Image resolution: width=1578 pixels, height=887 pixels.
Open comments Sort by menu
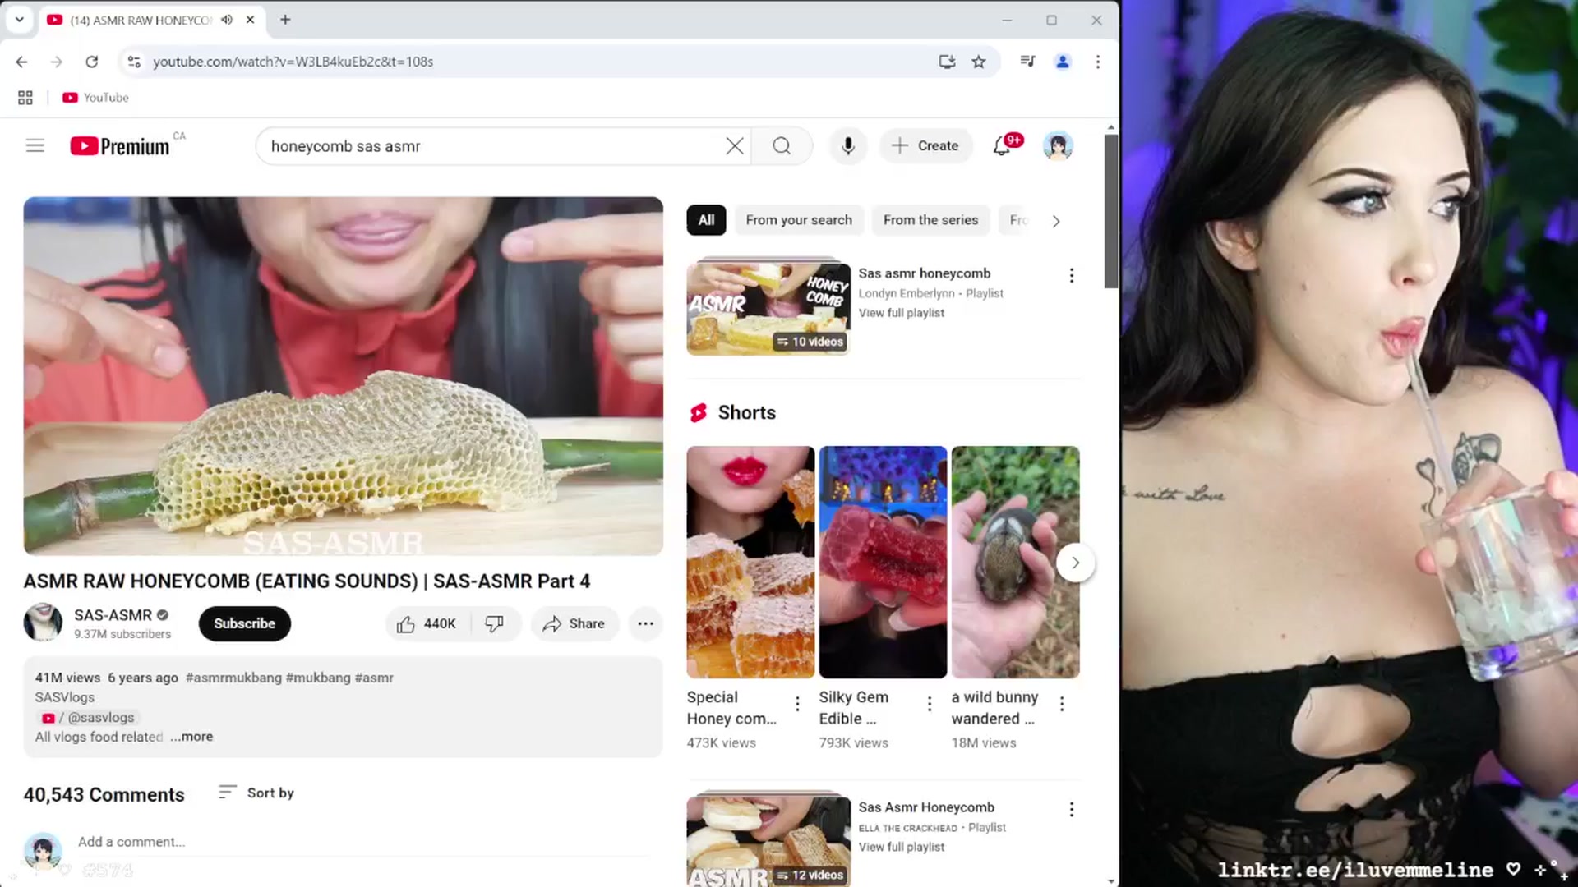tap(256, 793)
